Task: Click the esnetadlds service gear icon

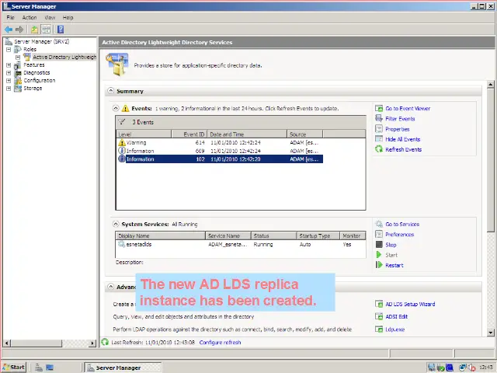Action: click(121, 244)
